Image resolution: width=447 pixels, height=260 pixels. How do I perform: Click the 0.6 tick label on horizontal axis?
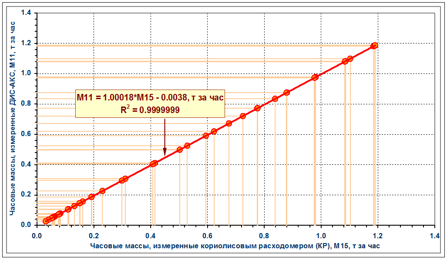click(207, 236)
